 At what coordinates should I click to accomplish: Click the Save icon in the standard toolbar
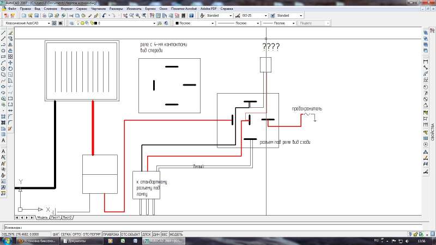point(37,16)
